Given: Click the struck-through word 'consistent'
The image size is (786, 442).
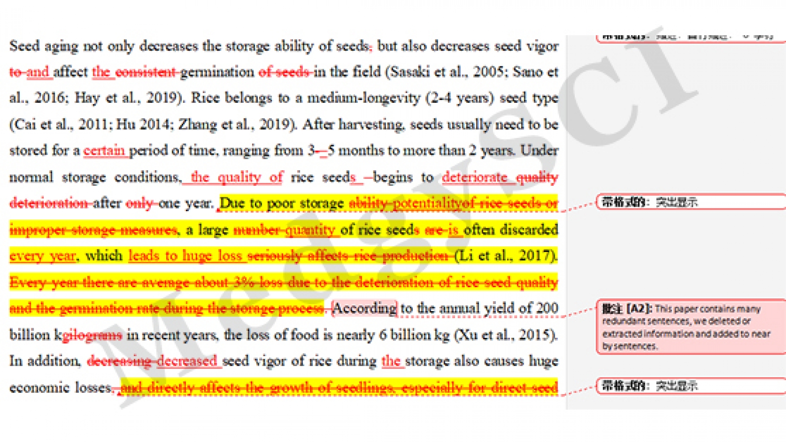Looking at the screenshot, I should click(146, 72).
